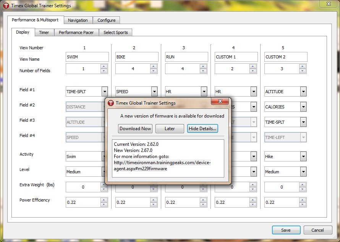Cancel the settings dialog
This screenshot has width=340, height=242.
(x=318, y=230)
